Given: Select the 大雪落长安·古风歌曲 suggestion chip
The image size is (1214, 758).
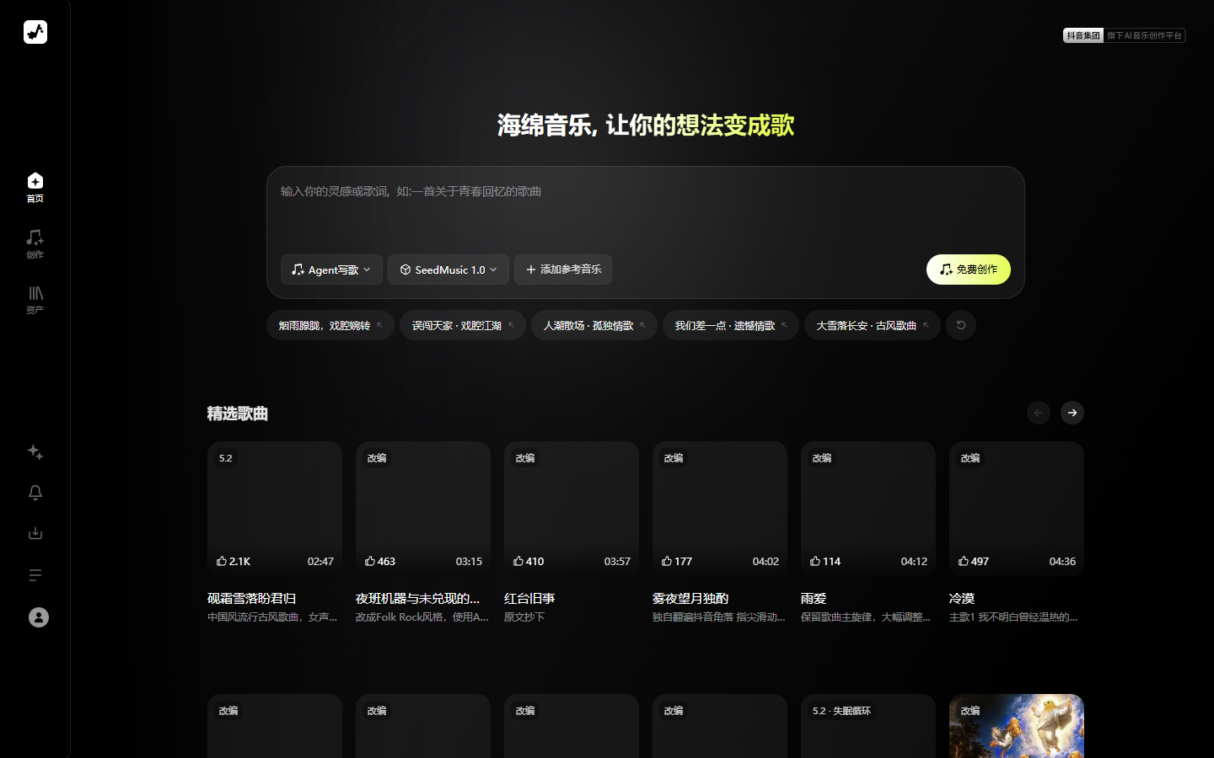Looking at the screenshot, I should tap(873, 325).
